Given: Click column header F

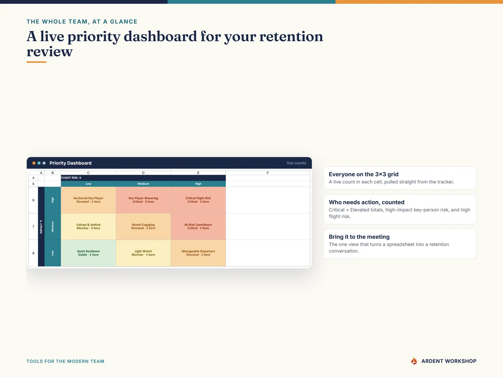Looking at the screenshot, I should tap(268, 173).
